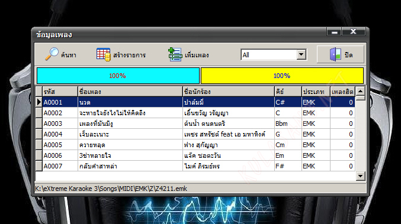Click the magnifying glass search icon
This screenshot has width=401, height=224.
tap(52, 54)
